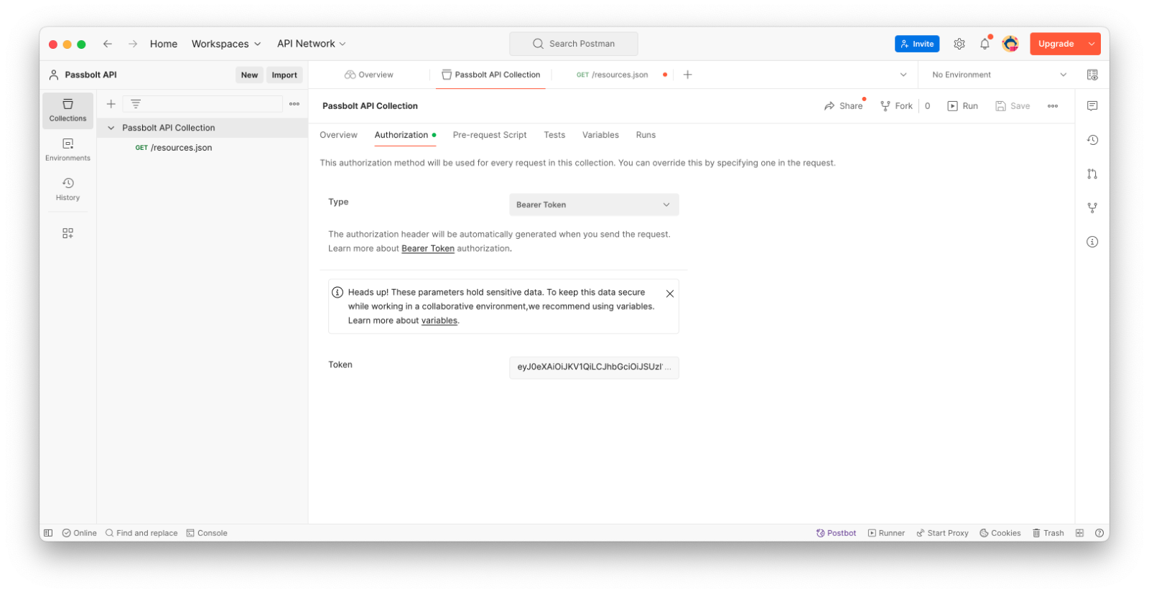
Task: Collapse the Passbolt API Collection tree
Action: pyautogui.click(x=111, y=128)
